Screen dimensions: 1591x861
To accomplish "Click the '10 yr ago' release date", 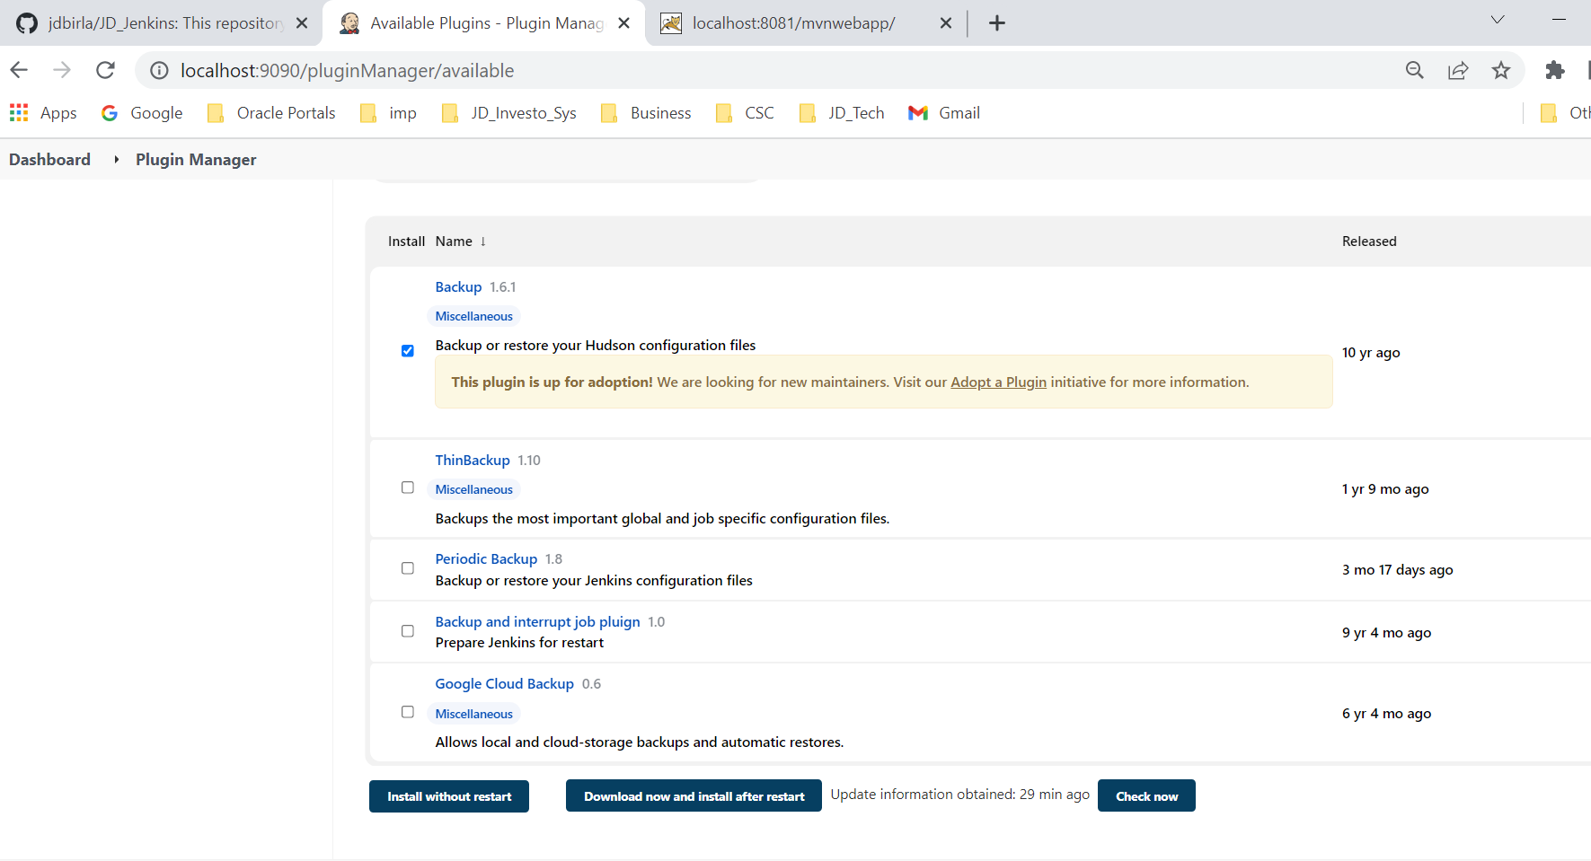I will click(1371, 352).
